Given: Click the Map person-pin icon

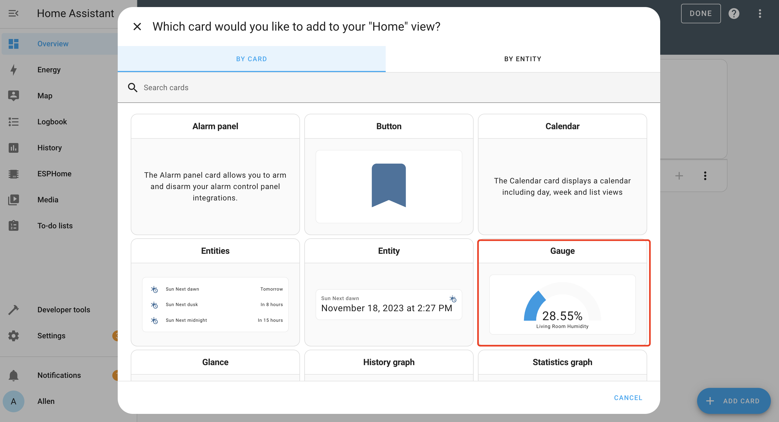Looking at the screenshot, I should pyautogui.click(x=13, y=96).
